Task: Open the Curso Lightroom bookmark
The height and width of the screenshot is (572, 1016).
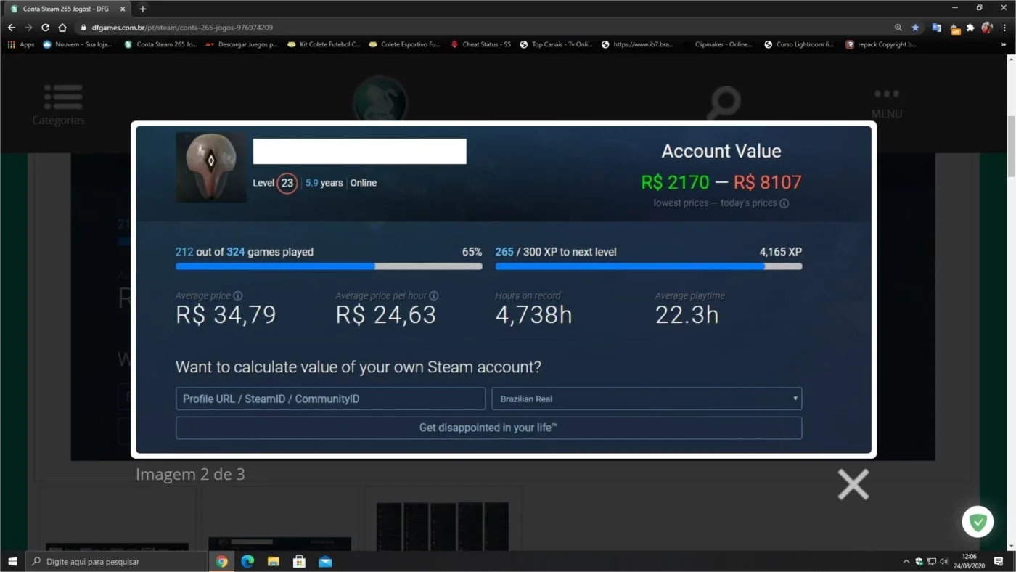Action: [799, 44]
